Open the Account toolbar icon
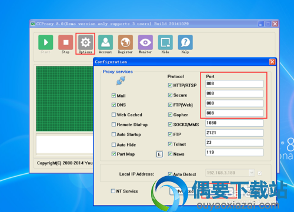This screenshot has height=212, width=294. pos(105,42)
